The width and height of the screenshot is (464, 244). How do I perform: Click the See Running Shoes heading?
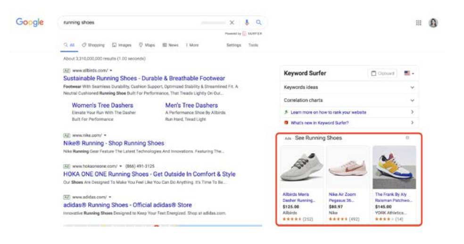[x=318, y=138]
